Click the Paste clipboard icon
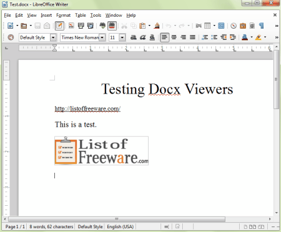The image size is (281, 232). point(142,26)
